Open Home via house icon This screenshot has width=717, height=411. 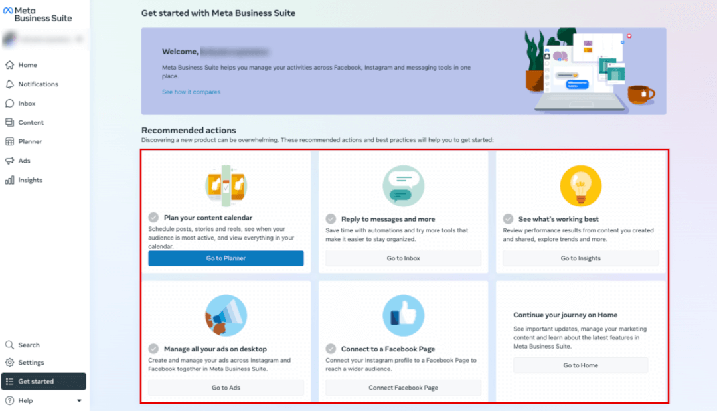[9, 65]
